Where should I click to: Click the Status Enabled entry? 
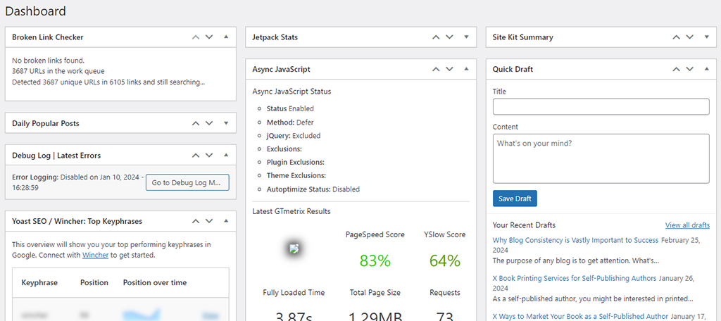pos(290,108)
